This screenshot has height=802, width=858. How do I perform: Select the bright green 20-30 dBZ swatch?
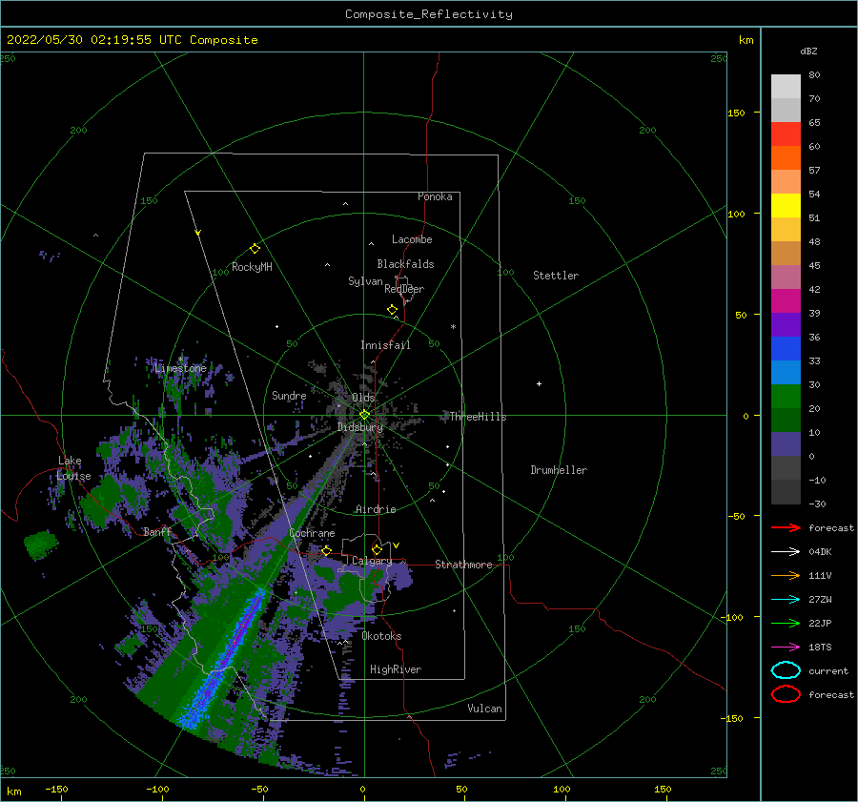coord(786,397)
